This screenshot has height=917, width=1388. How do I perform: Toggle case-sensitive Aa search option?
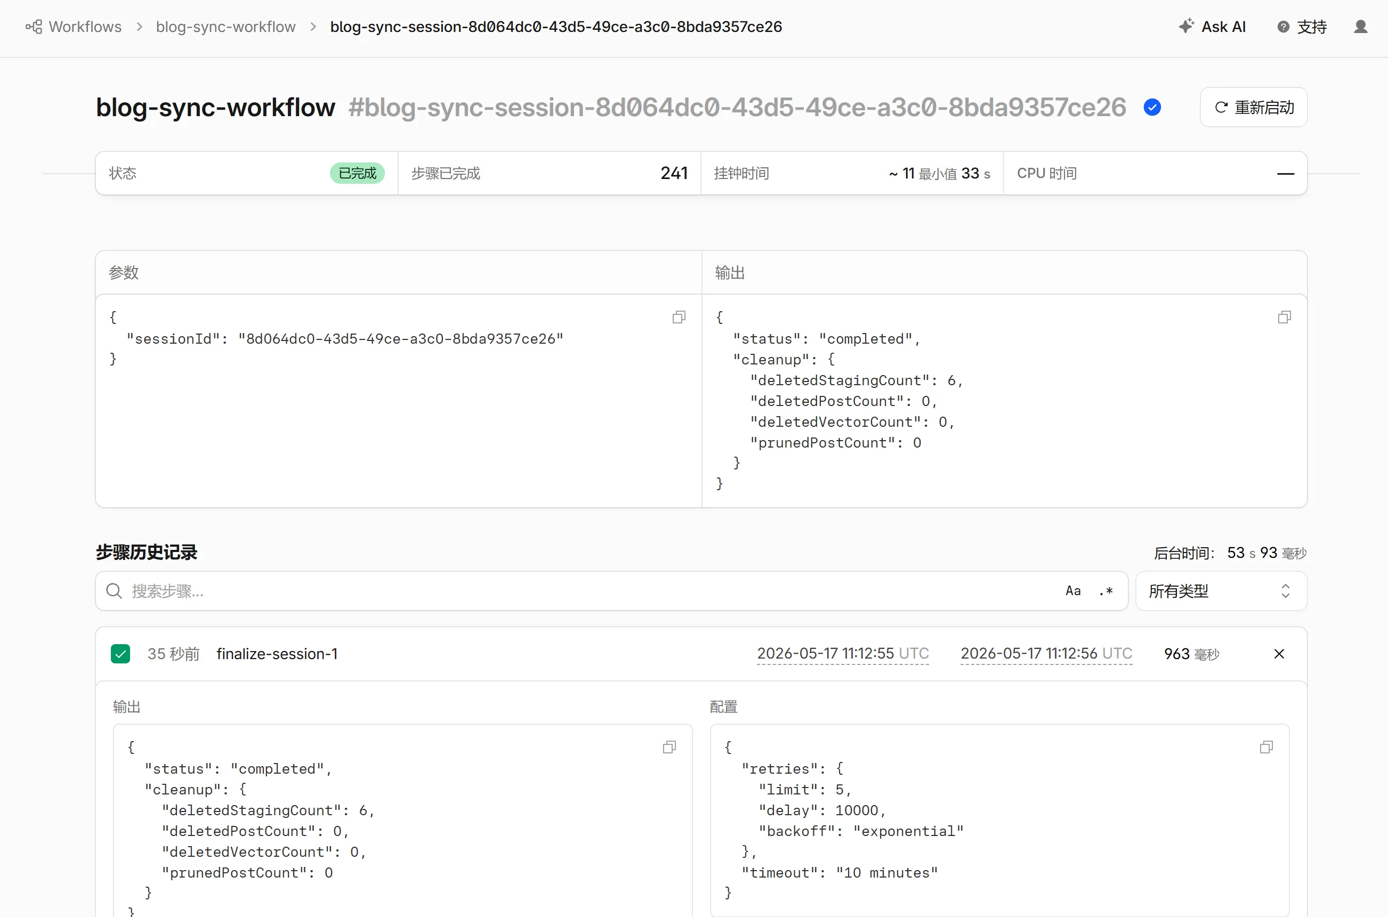point(1073,591)
